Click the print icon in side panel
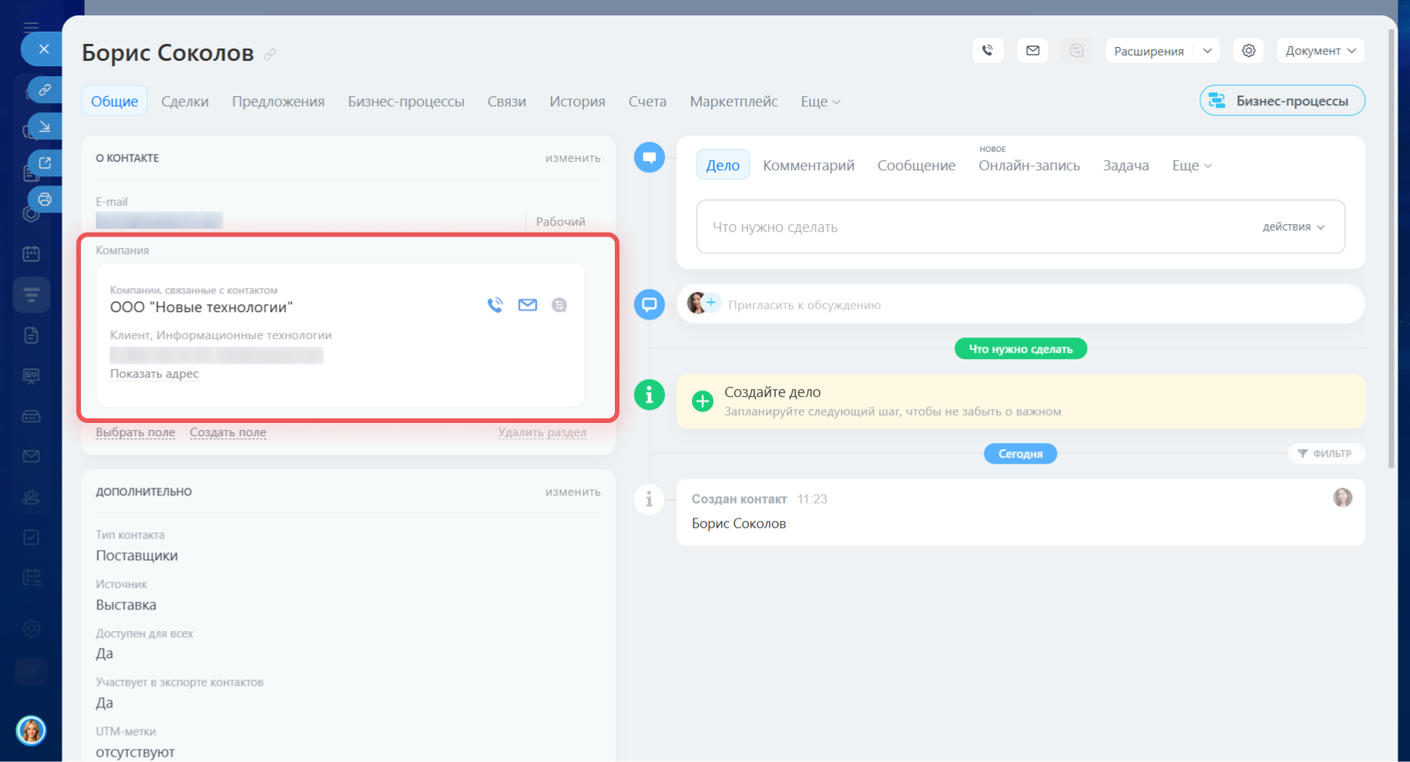Viewport: 1410px width, 762px height. [x=45, y=200]
